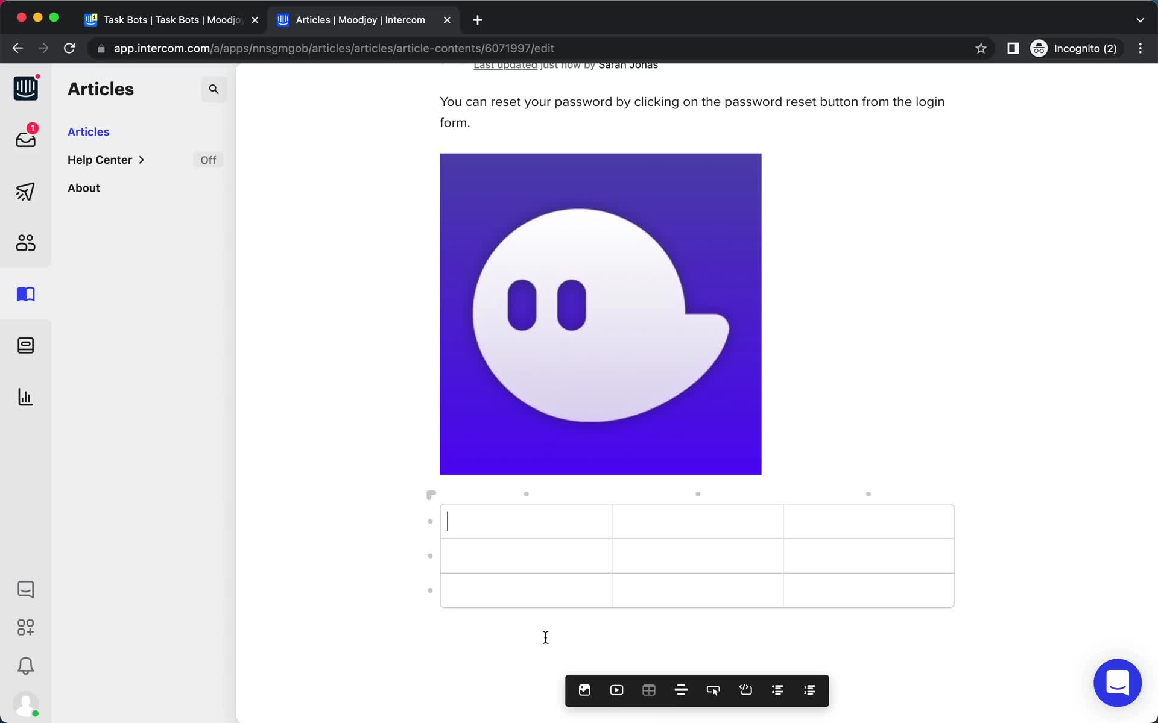
Task: Open the Intercom home logo
Action: click(x=25, y=88)
